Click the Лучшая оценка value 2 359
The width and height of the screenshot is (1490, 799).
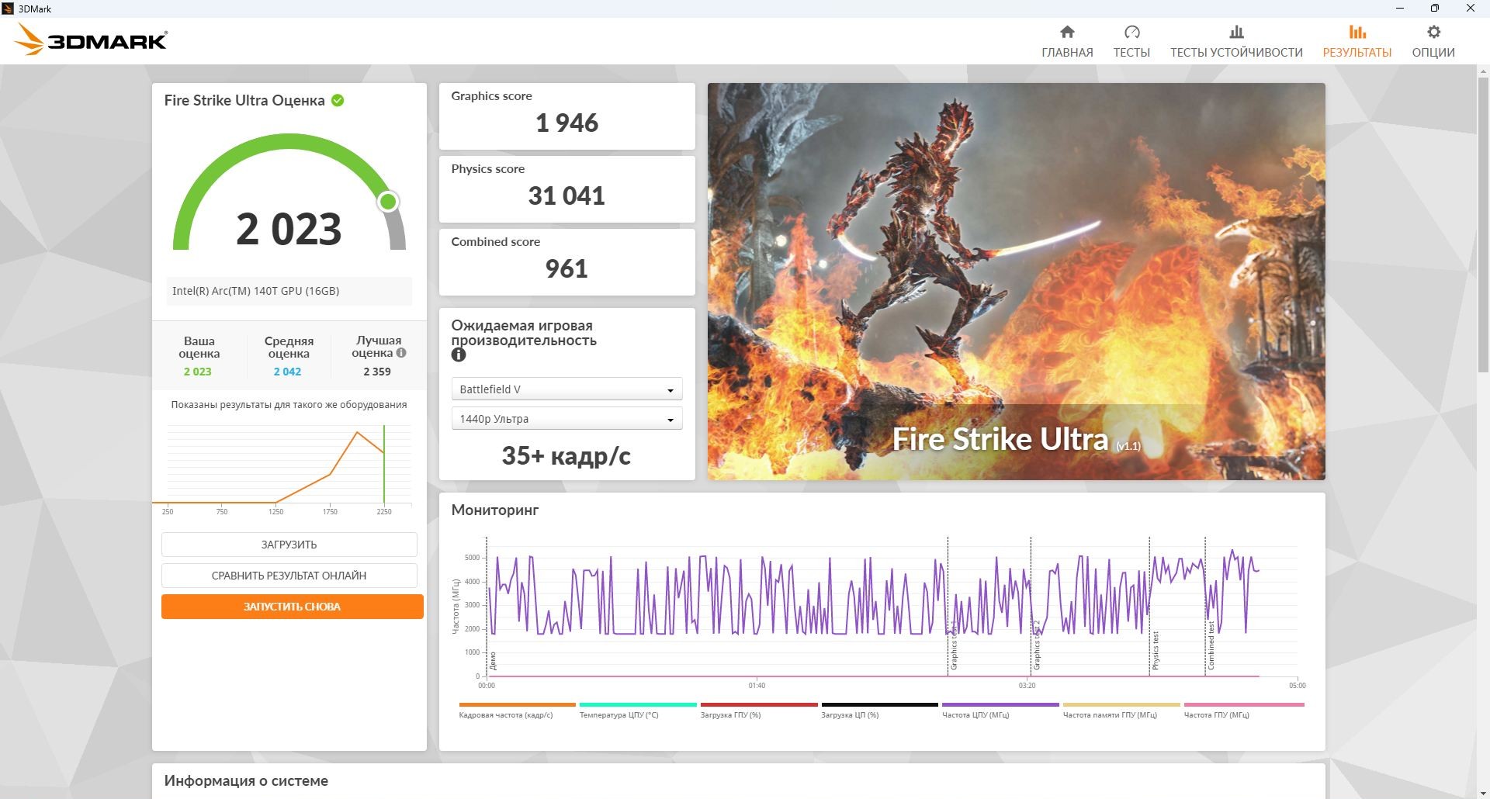tap(377, 372)
